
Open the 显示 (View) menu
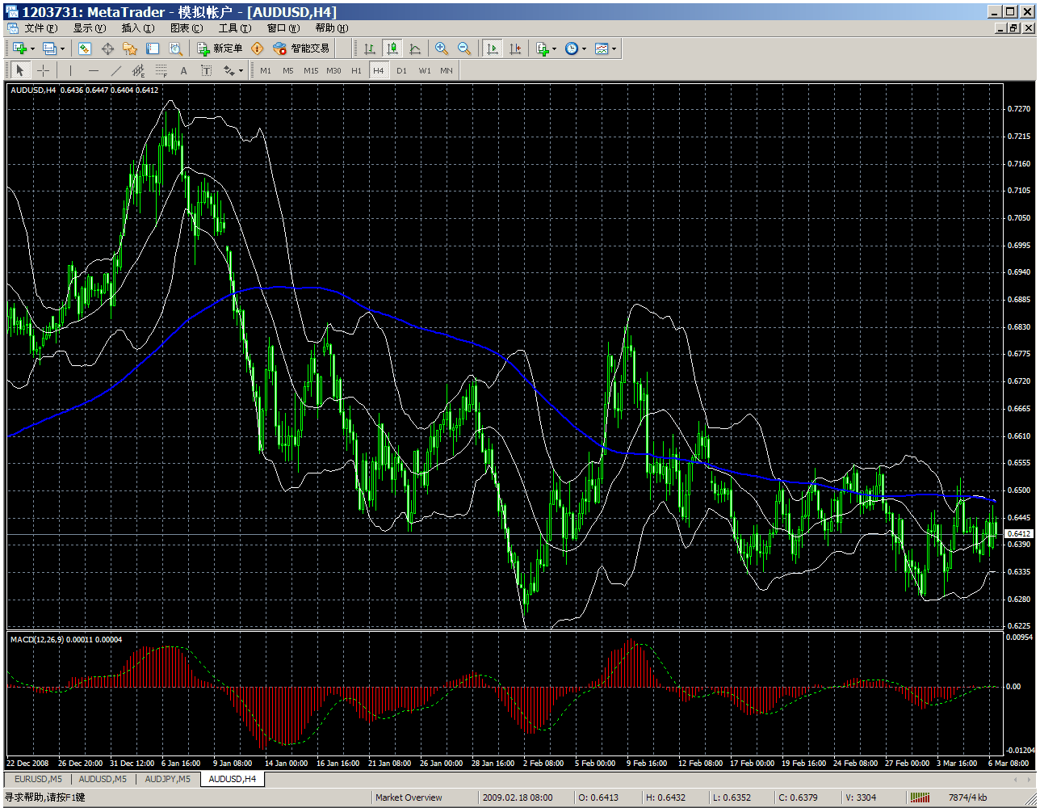tap(90, 27)
